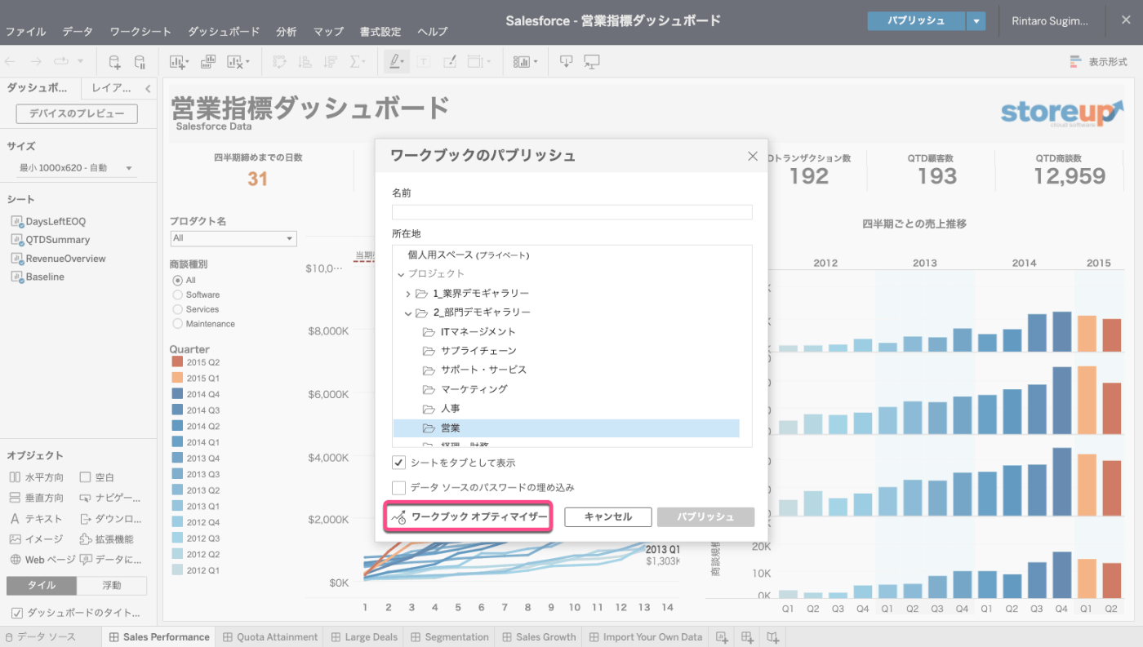Select the データに... object

coord(110,560)
